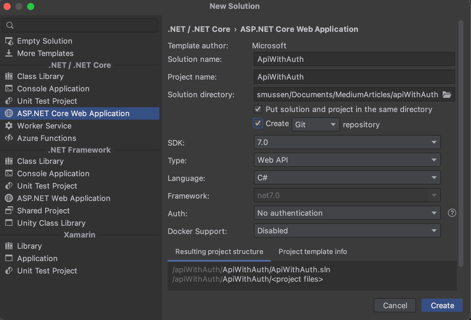Image resolution: width=471 pixels, height=320 pixels.
Task: Switch to Project template info tab
Action: tap(313, 252)
